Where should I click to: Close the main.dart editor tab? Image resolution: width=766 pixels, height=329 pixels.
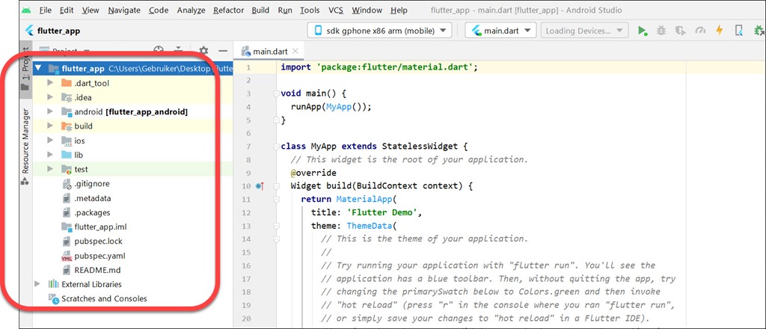pos(295,51)
